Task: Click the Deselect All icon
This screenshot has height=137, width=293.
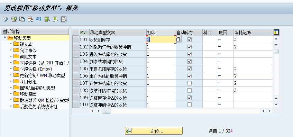Action: (64, 19)
